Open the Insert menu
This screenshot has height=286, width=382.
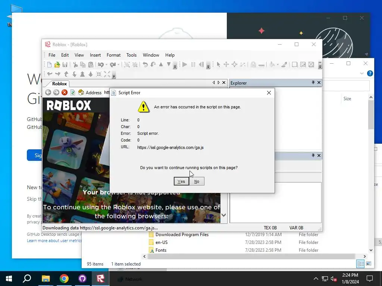pyautogui.click(x=95, y=55)
